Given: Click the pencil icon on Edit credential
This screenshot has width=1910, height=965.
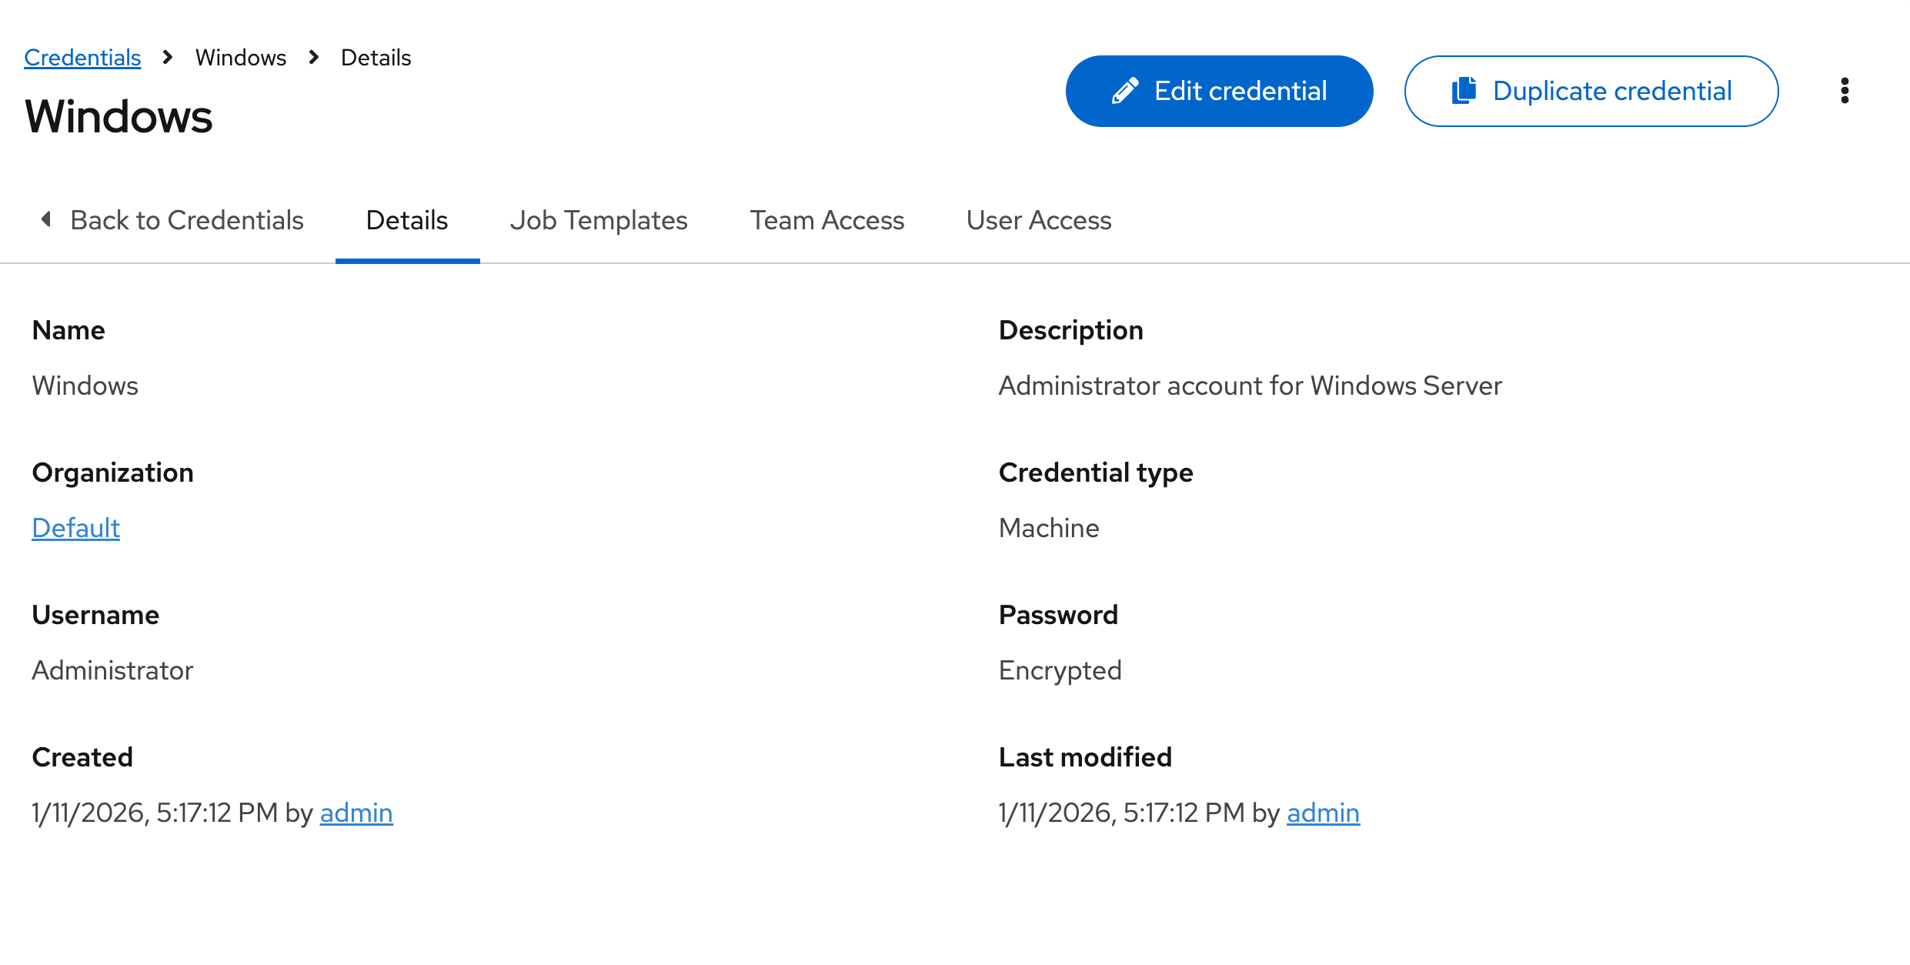Looking at the screenshot, I should point(1127,90).
